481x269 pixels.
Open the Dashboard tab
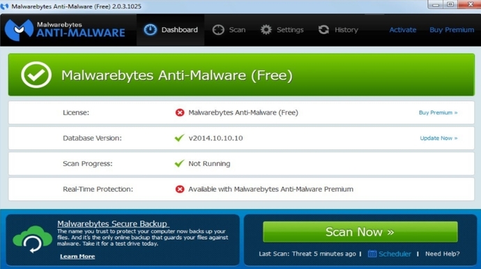pos(171,30)
